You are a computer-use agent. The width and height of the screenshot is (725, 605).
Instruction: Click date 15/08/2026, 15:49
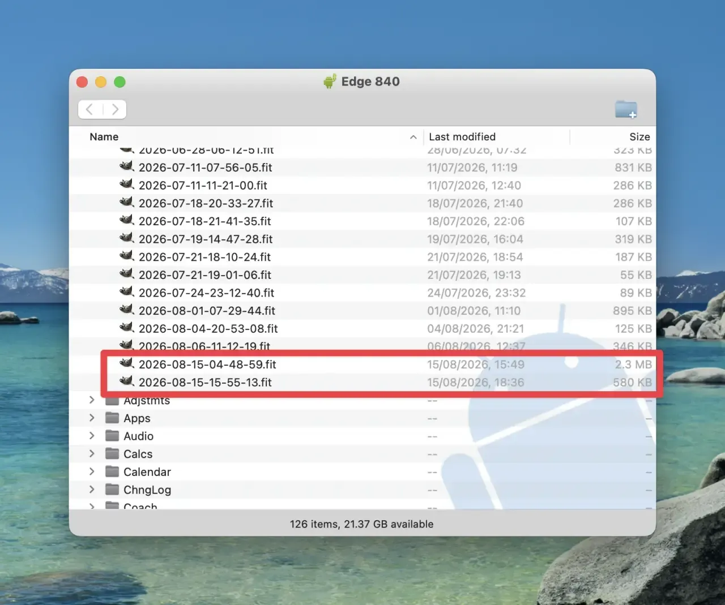[x=476, y=364]
